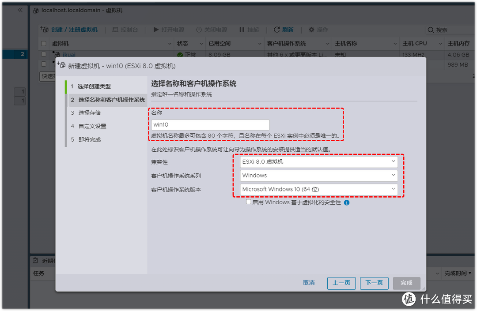Click the Next page button
The width and height of the screenshot is (477, 311).
(374, 283)
